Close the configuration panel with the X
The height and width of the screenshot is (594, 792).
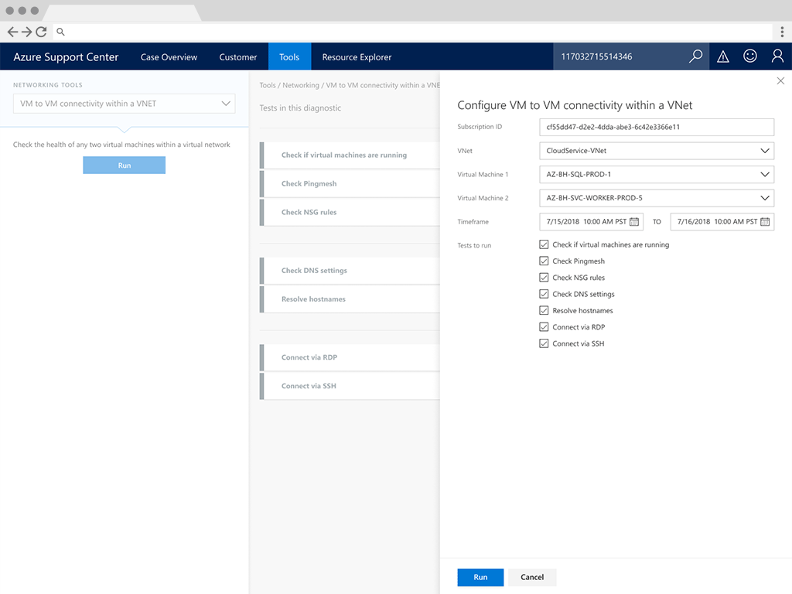tap(780, 80)
